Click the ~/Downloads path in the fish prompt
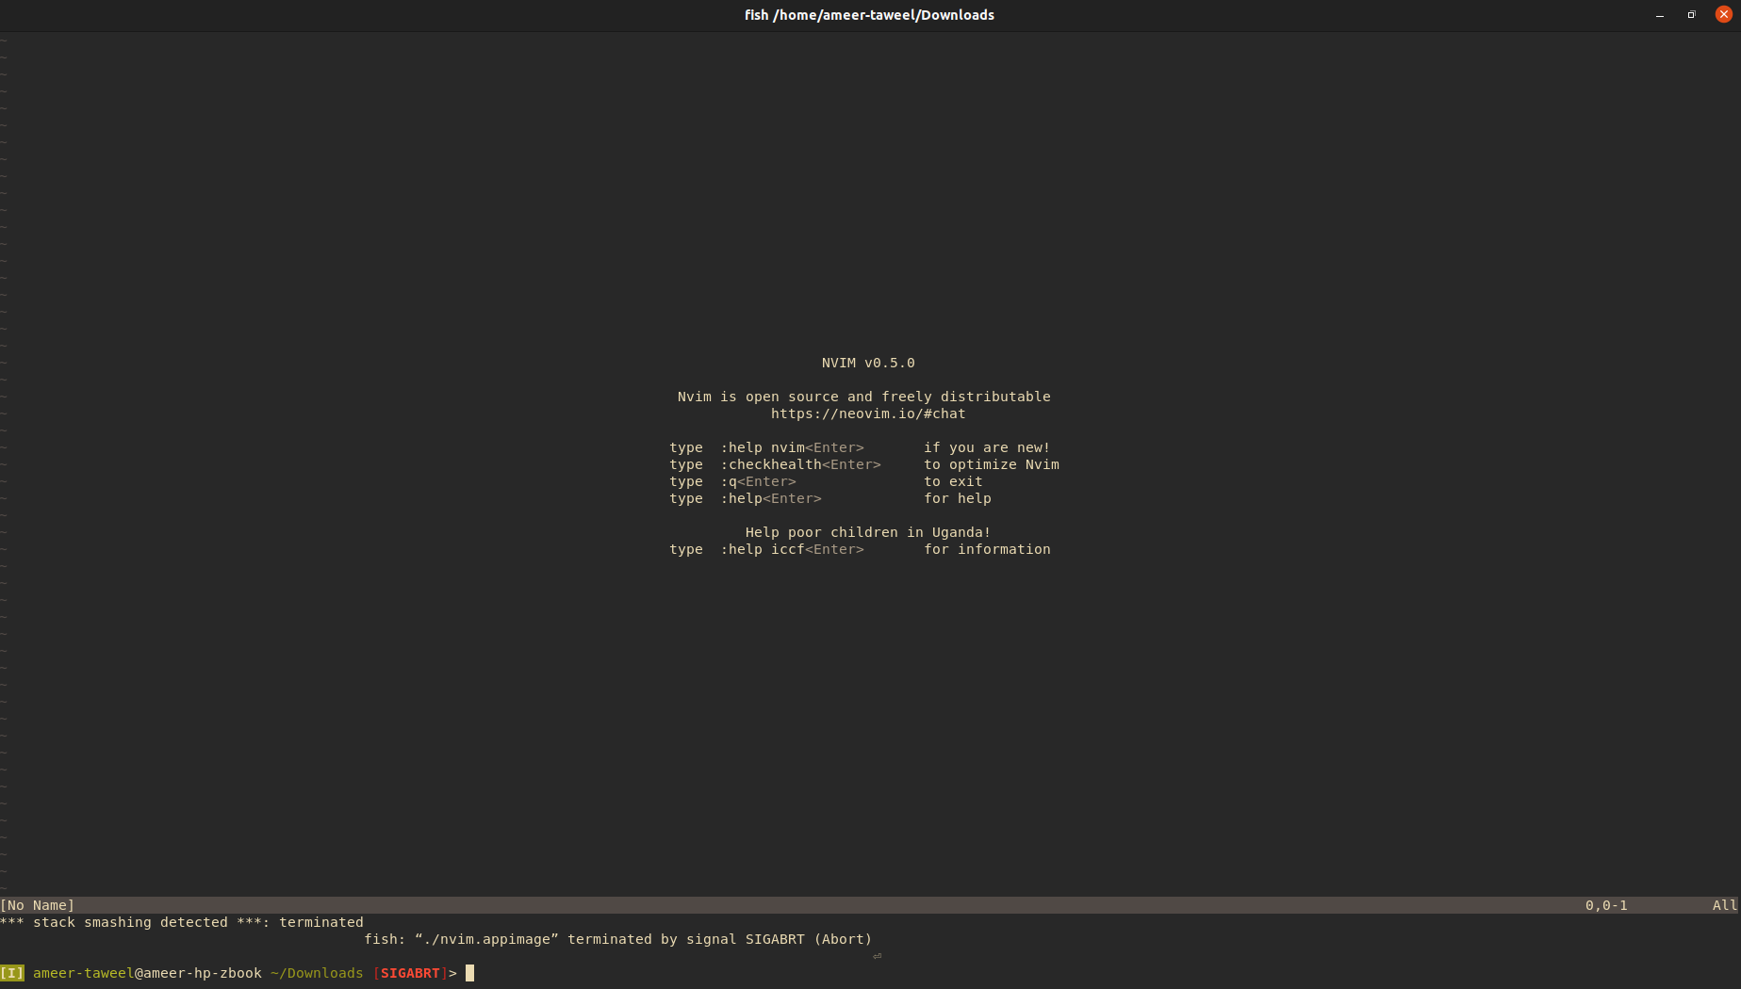Viewport: 1741px width, 989px height. pos(316,973)
